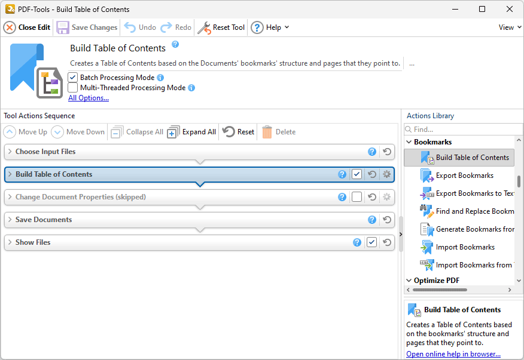Click the ellipsis after the description text
Screen dimensions: 524x360
pos(412,63)
